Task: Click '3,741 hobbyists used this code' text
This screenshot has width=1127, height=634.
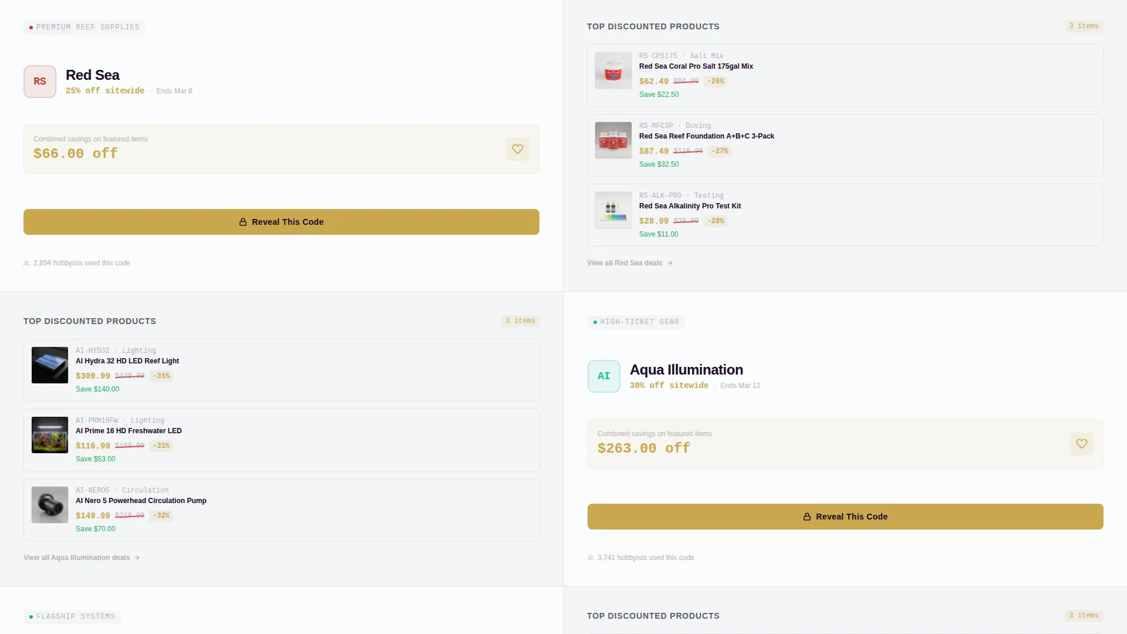Action: 646,558
